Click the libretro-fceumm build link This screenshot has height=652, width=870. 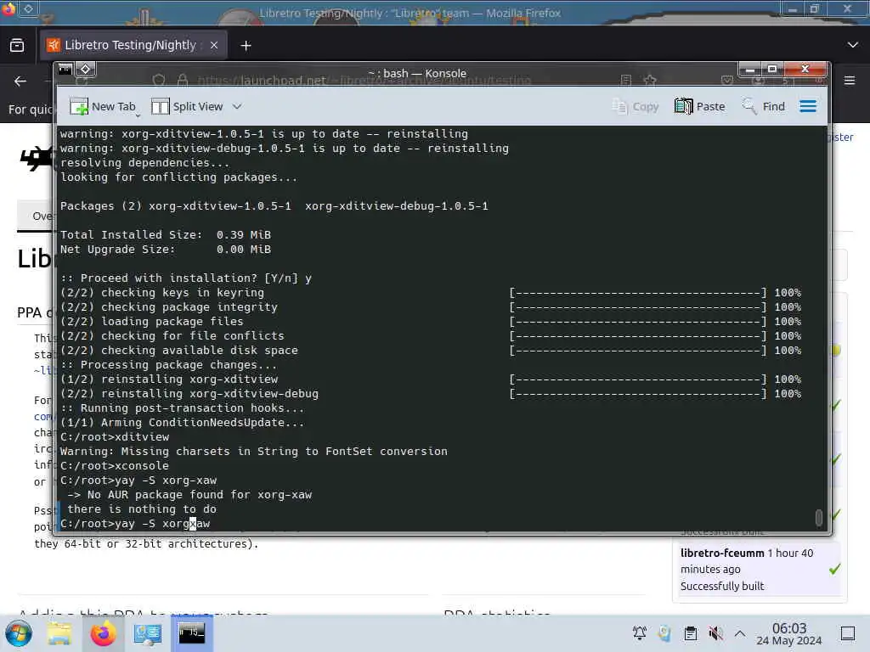coord(722,553)
